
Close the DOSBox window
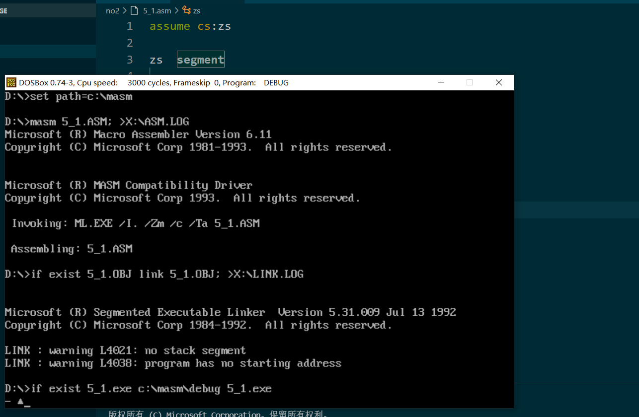pos(499,82)
